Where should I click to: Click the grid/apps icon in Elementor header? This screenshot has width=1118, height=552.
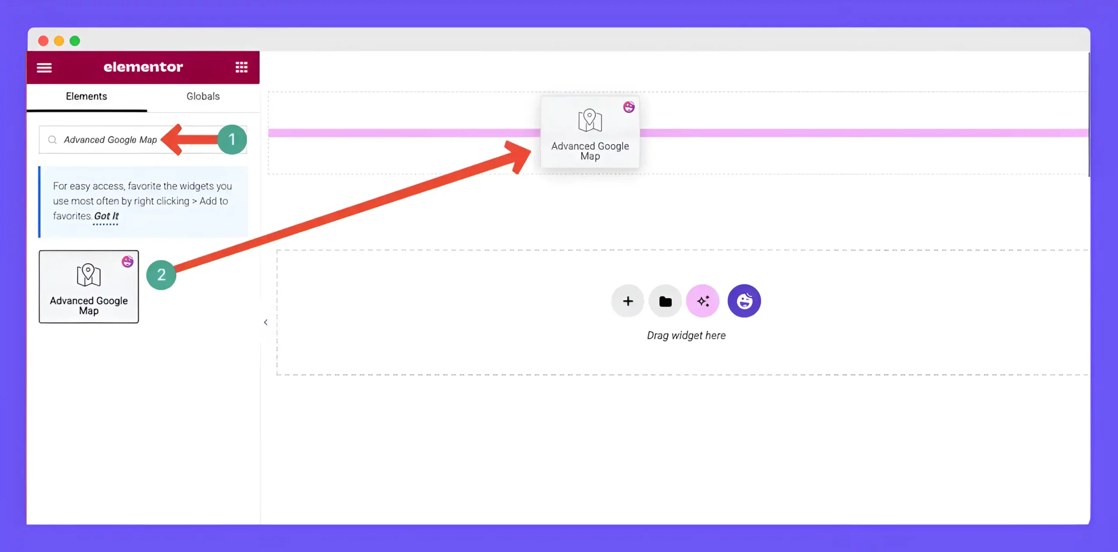pos(242,67)
